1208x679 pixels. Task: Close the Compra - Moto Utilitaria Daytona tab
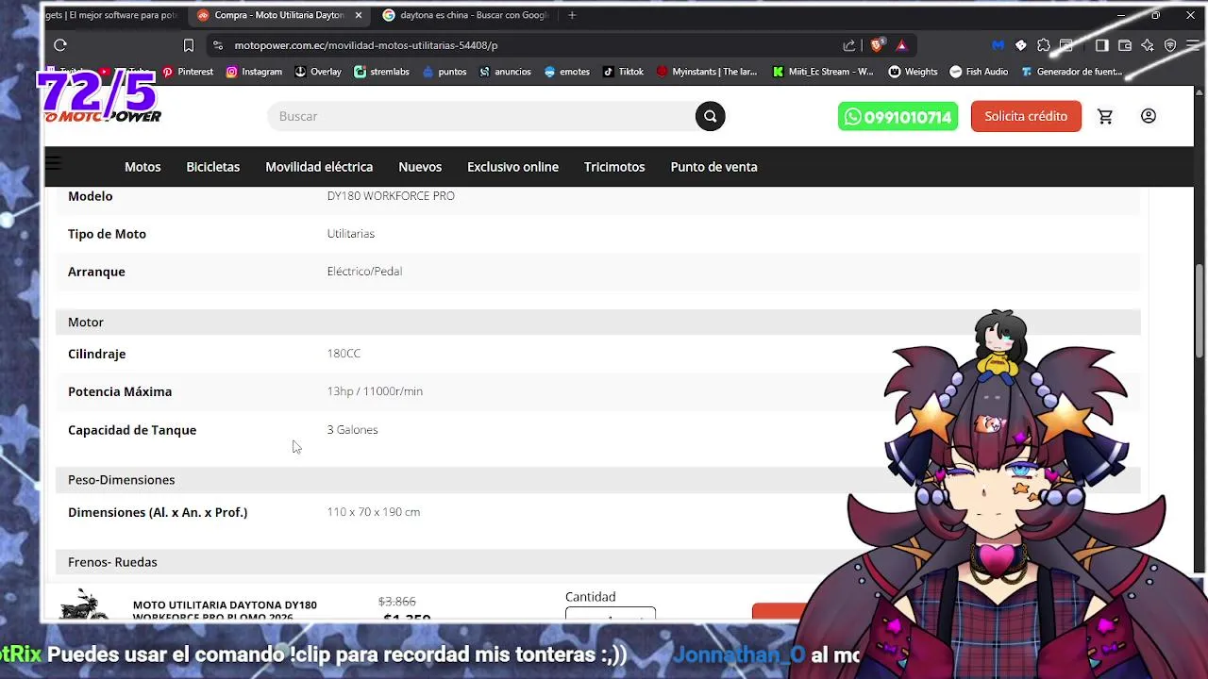(x=359, y=15)
